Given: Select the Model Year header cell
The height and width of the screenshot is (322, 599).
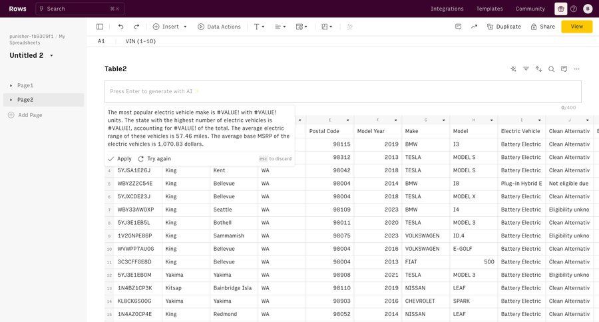Looking at the screenshot, I should click(x=378, y=131).
